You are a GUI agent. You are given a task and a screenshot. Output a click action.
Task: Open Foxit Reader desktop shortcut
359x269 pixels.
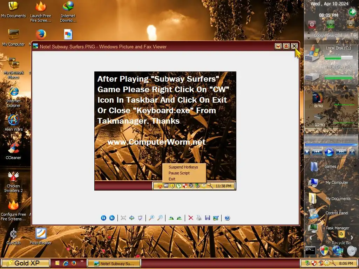[41, 236]
